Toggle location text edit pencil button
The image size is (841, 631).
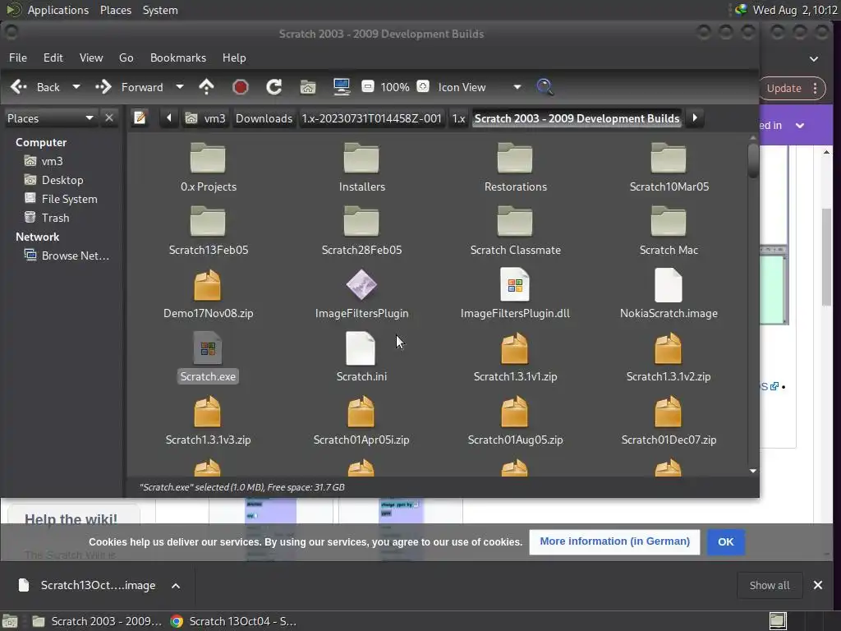tap(140, 118)
